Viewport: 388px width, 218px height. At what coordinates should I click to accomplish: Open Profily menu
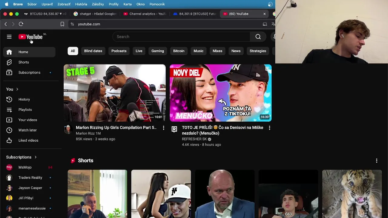click(x=114, y=4)
